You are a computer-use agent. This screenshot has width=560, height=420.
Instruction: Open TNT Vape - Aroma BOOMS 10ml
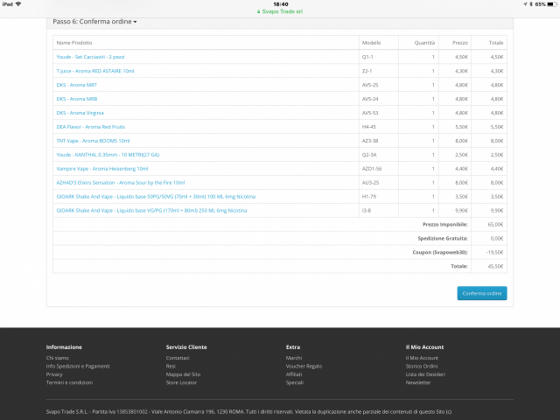click(94, 140)
